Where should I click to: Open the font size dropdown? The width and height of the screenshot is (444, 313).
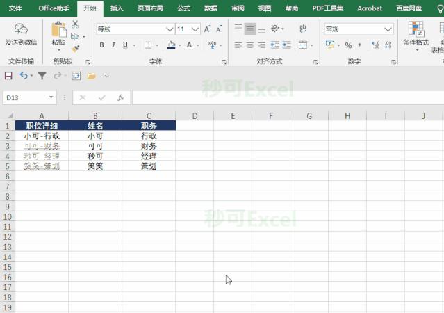click(195, 29)
